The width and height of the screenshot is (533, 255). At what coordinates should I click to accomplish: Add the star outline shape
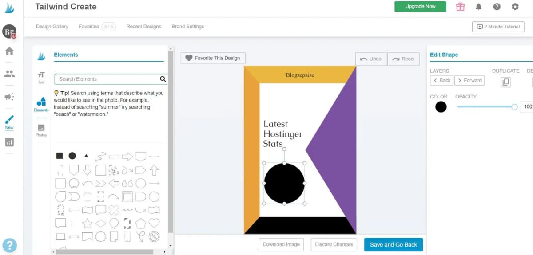[87, 223]
